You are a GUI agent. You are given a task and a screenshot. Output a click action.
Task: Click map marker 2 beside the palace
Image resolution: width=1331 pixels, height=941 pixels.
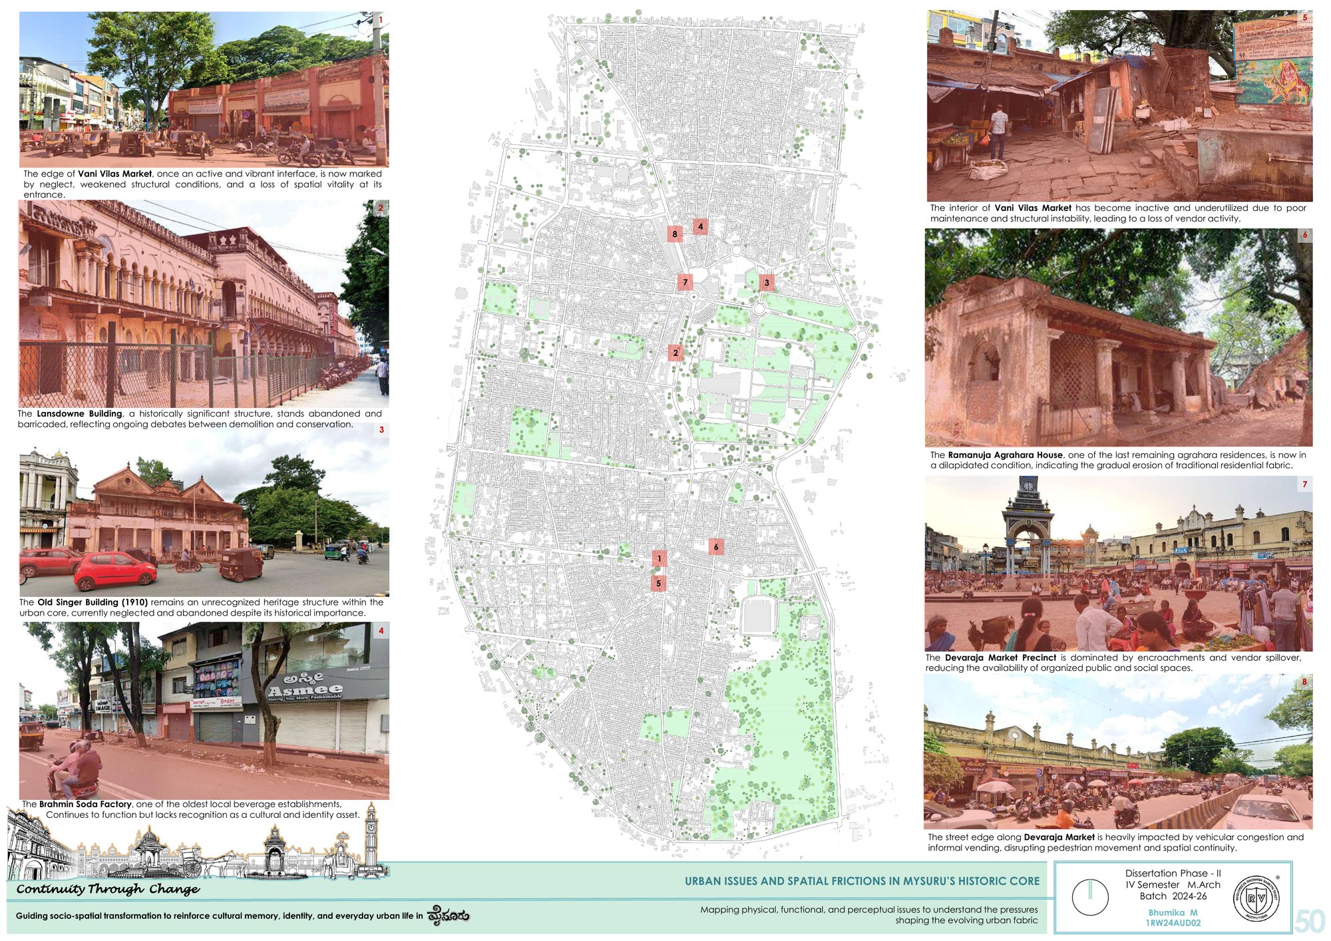[x=675, y=353]
